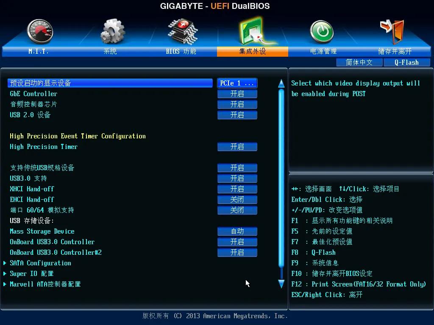The image size is (434, 325).
Task: Click the Power Management green power icon
Action: coord(322,31)
